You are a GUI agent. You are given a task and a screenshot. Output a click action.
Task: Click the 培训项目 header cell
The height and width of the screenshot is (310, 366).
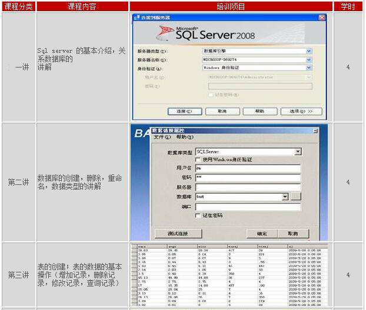click(231, 6)
